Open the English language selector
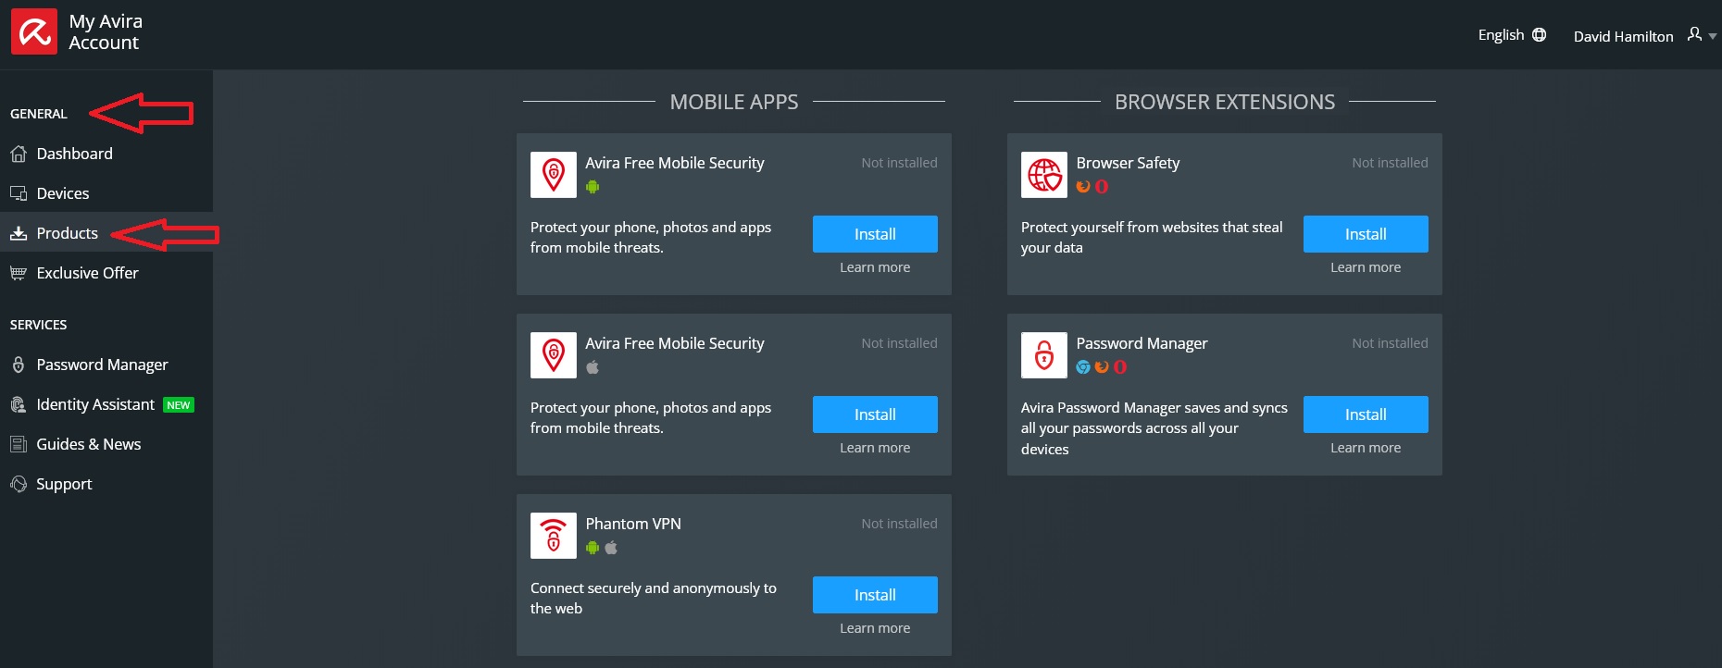The image size is (1722, 668). (x=1501, y=35)
